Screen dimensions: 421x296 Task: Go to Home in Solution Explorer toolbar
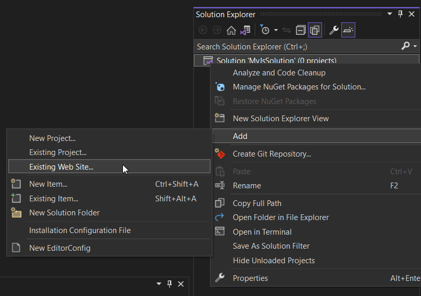[231, 30]
